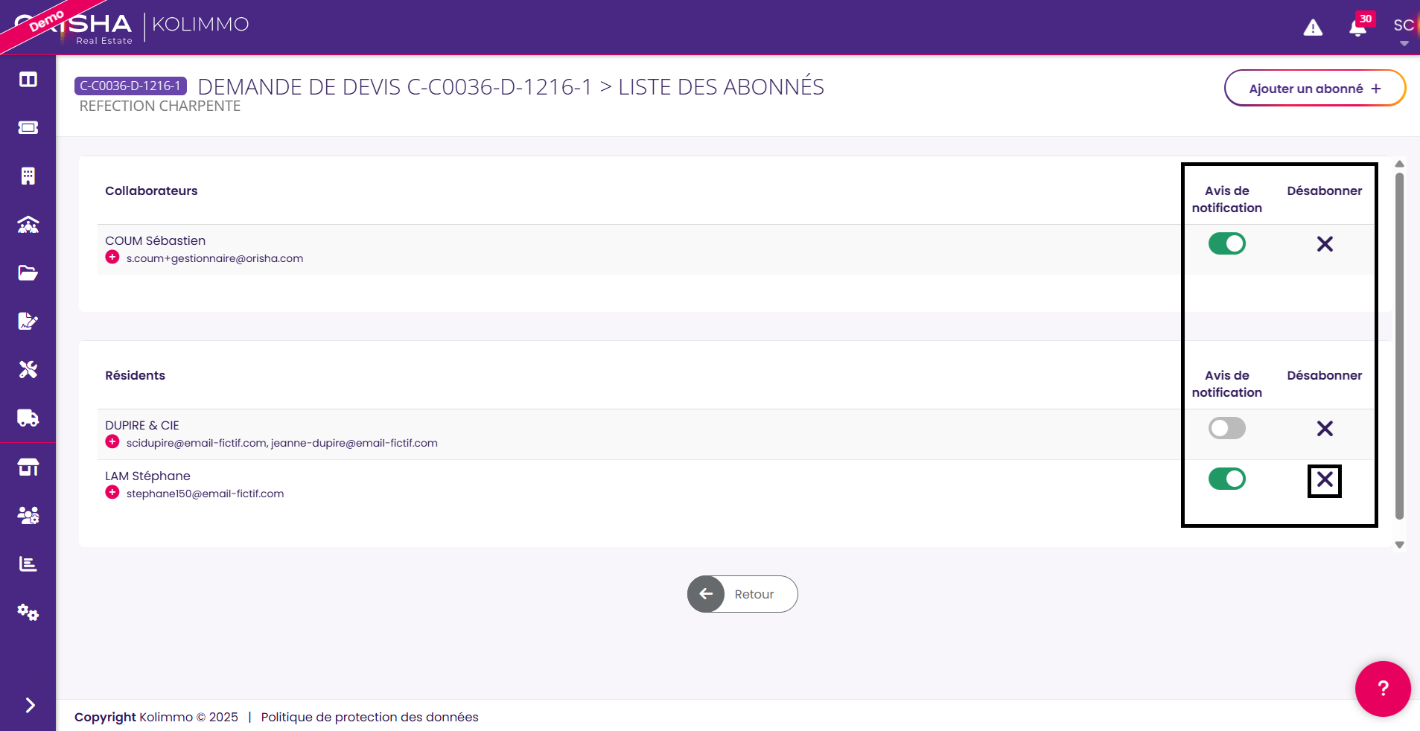Screen dimensions: 1420x731
Task: Click the red help question mark button
Action: tap(1383, 689)
